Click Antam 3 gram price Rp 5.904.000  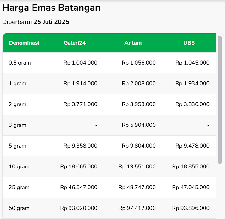tap(139, 125)
